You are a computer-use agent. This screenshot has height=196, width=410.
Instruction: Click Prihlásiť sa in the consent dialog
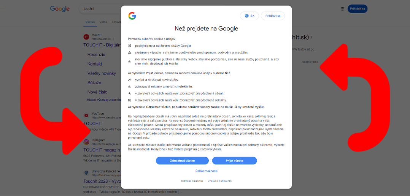273,16
